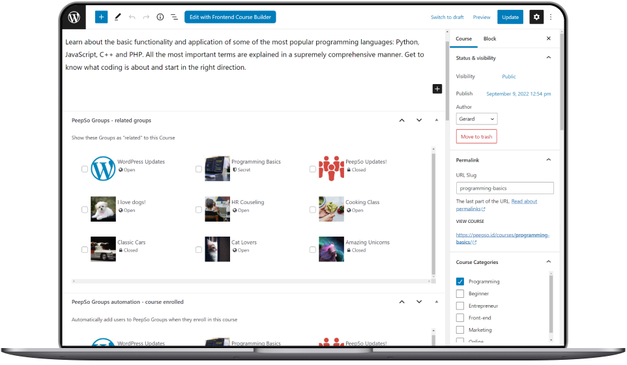Uncheck the Programming category checkbox
This screenshot has width=627, height=365.
click(x=460, y=282)
